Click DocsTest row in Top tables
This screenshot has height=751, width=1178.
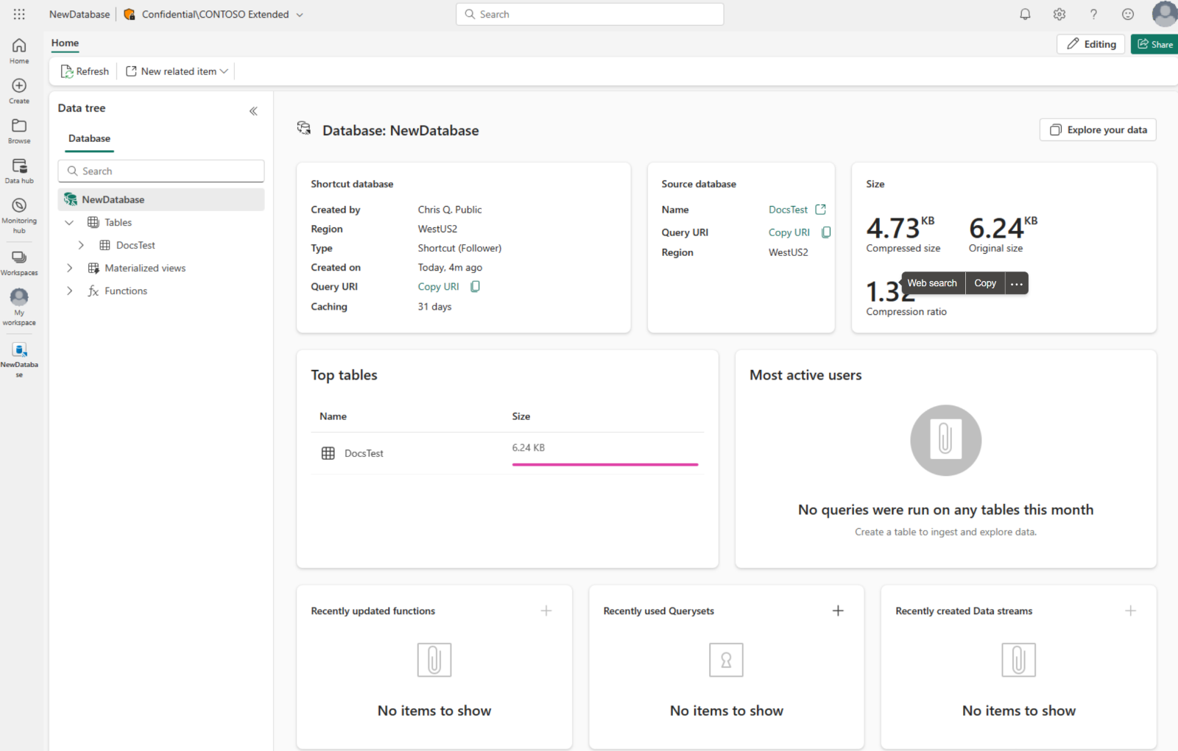(x=507, y=453)
